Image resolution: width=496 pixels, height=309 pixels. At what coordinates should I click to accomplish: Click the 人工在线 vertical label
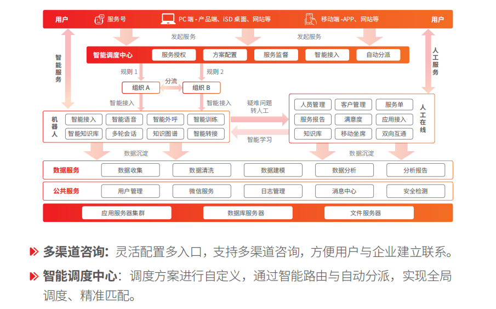pyautogui.click(x=423, y=118)
